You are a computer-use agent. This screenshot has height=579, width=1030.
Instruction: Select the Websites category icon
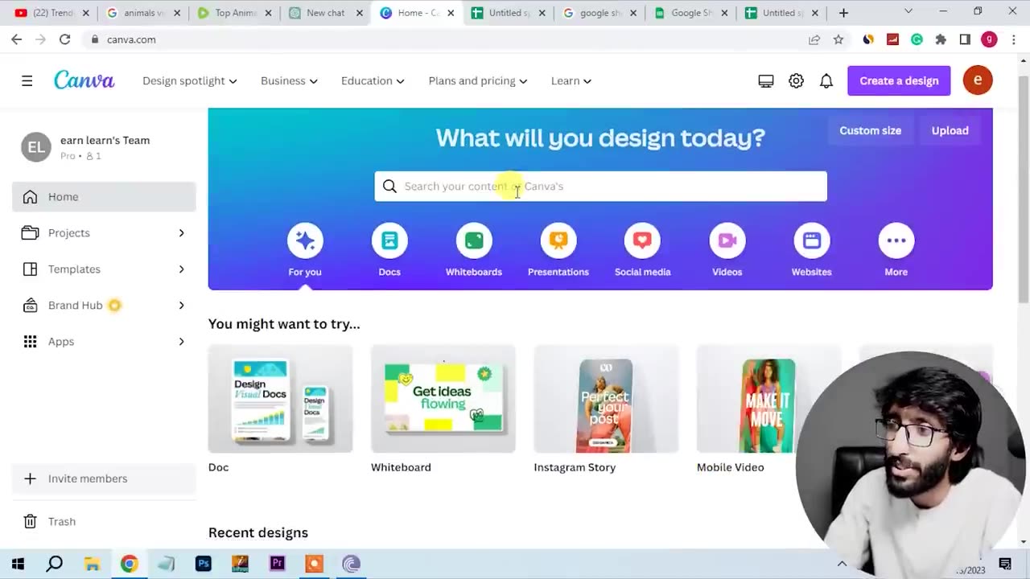(811, 240)
